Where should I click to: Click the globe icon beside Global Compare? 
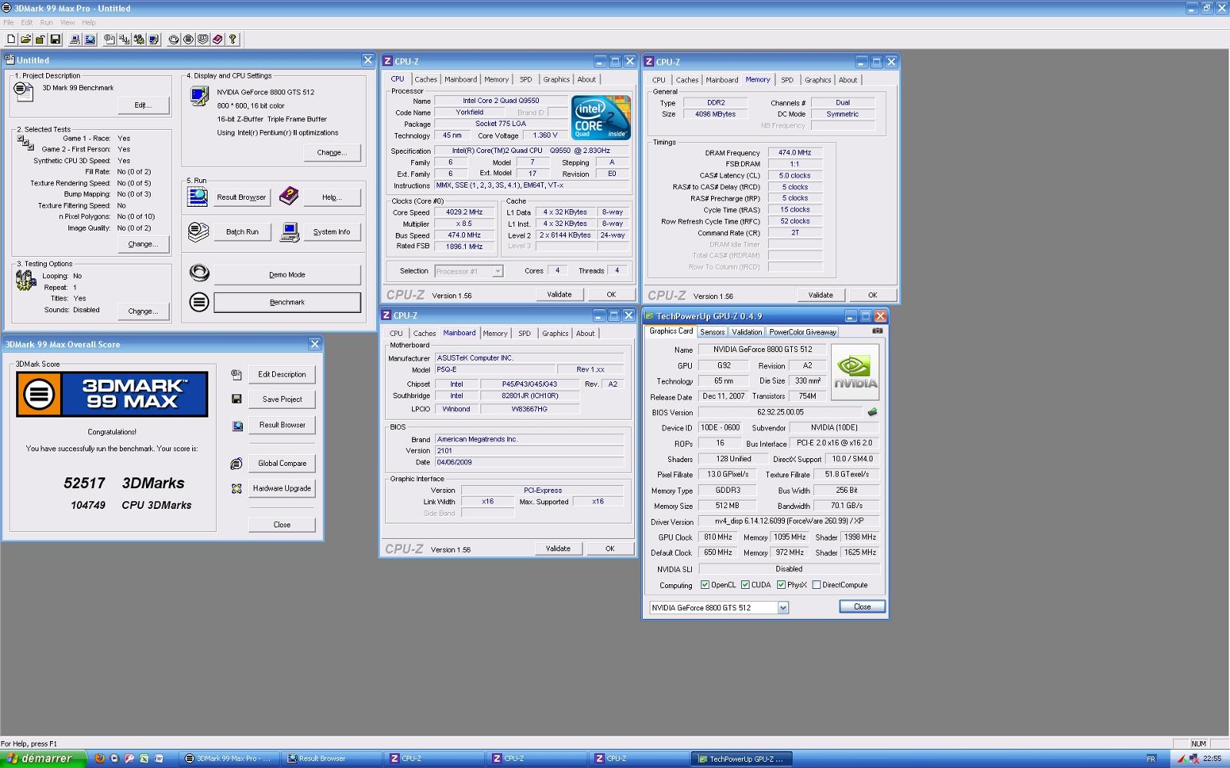pyautogui.click(x=236, y=464)
